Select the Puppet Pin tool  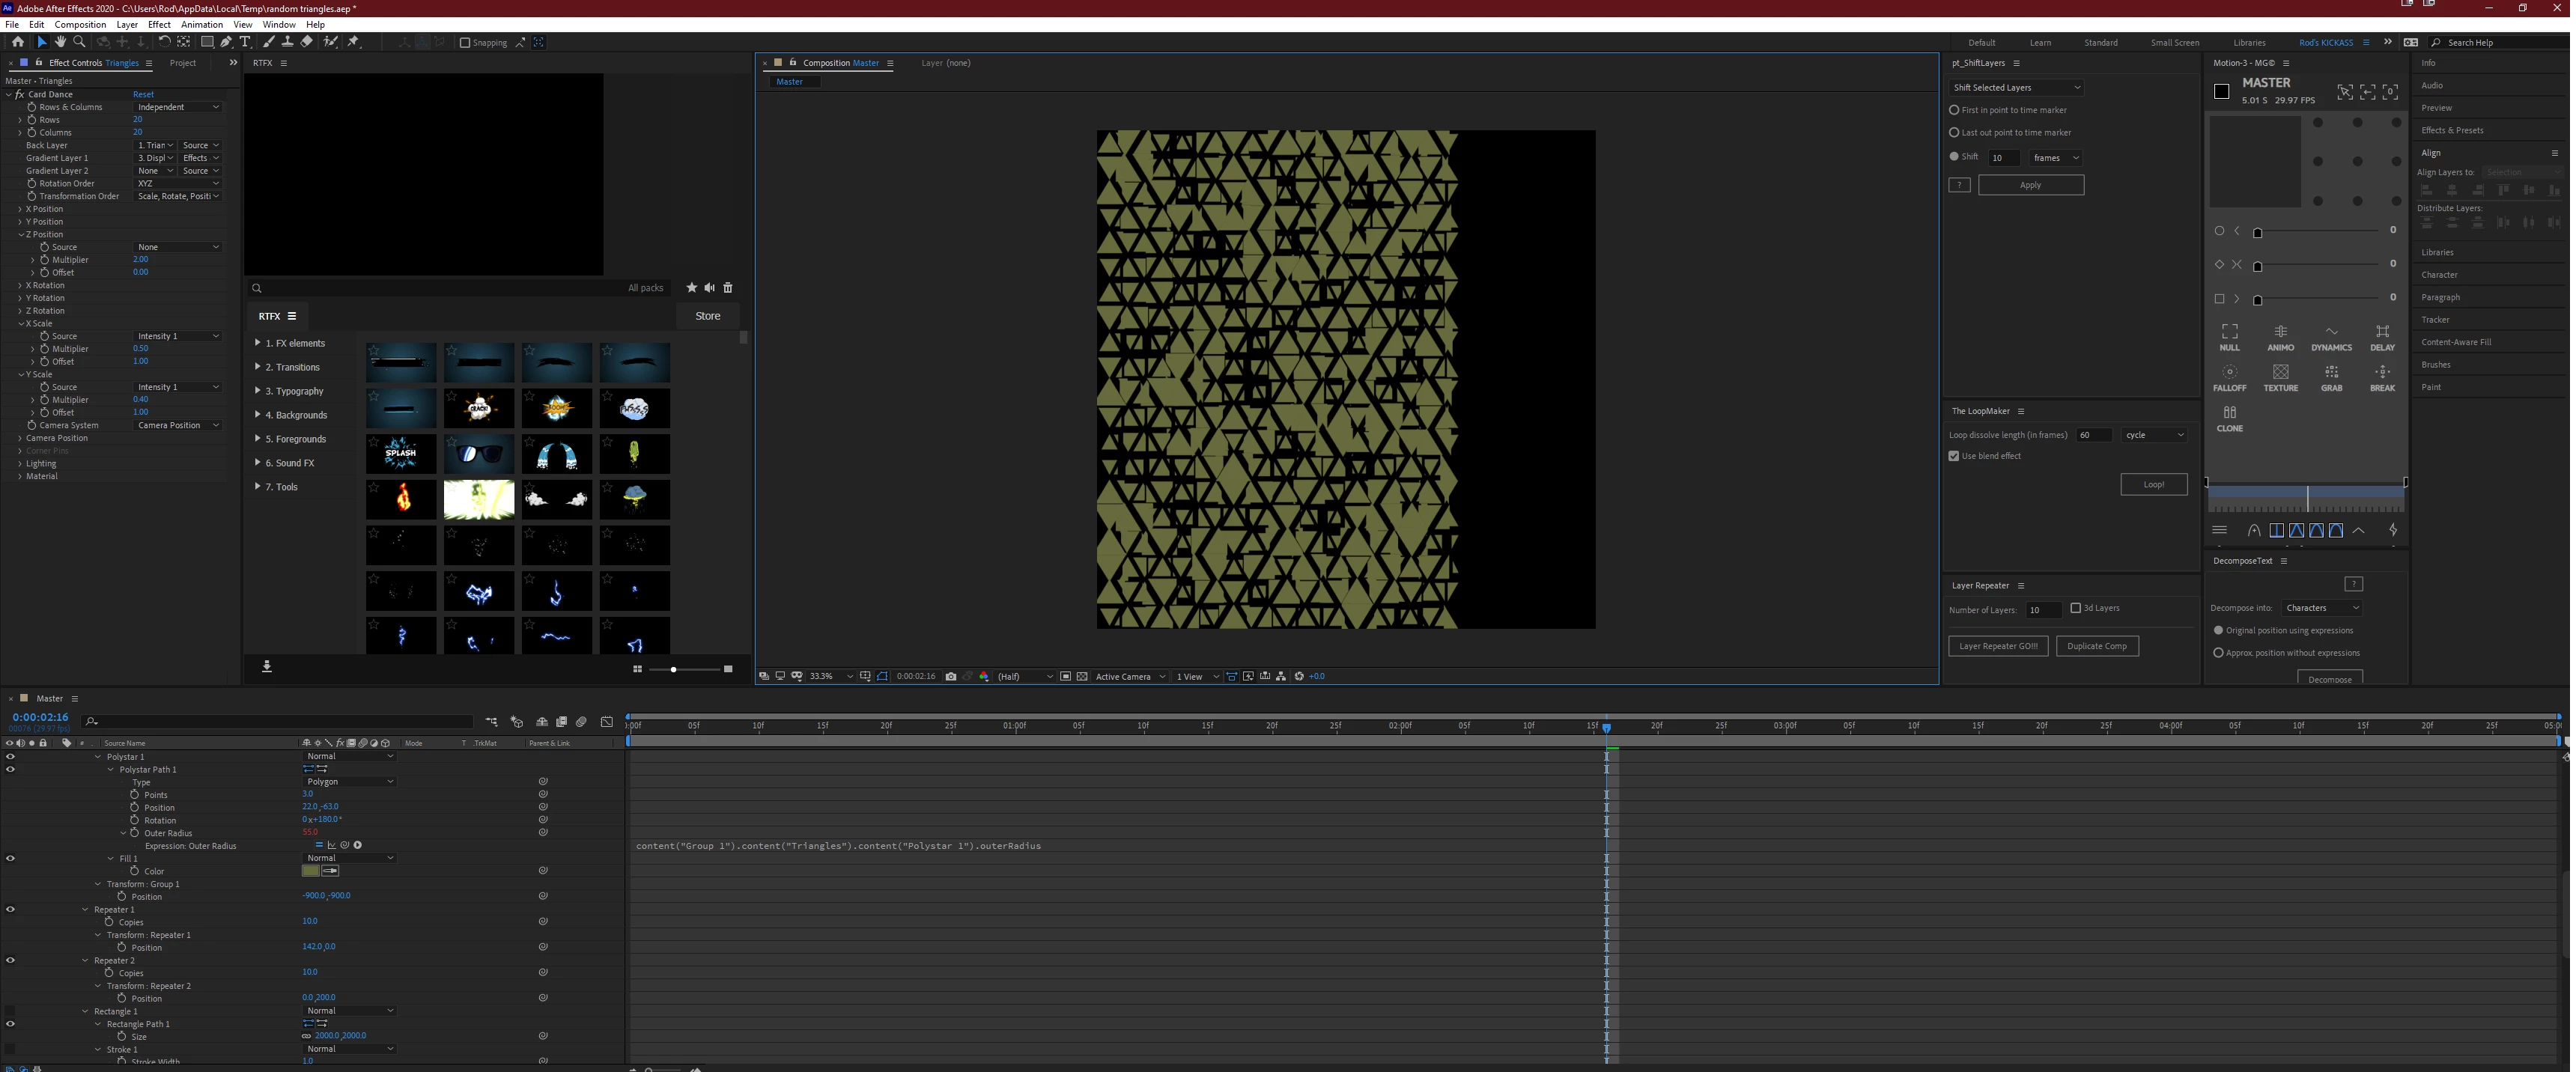point(353,42)
